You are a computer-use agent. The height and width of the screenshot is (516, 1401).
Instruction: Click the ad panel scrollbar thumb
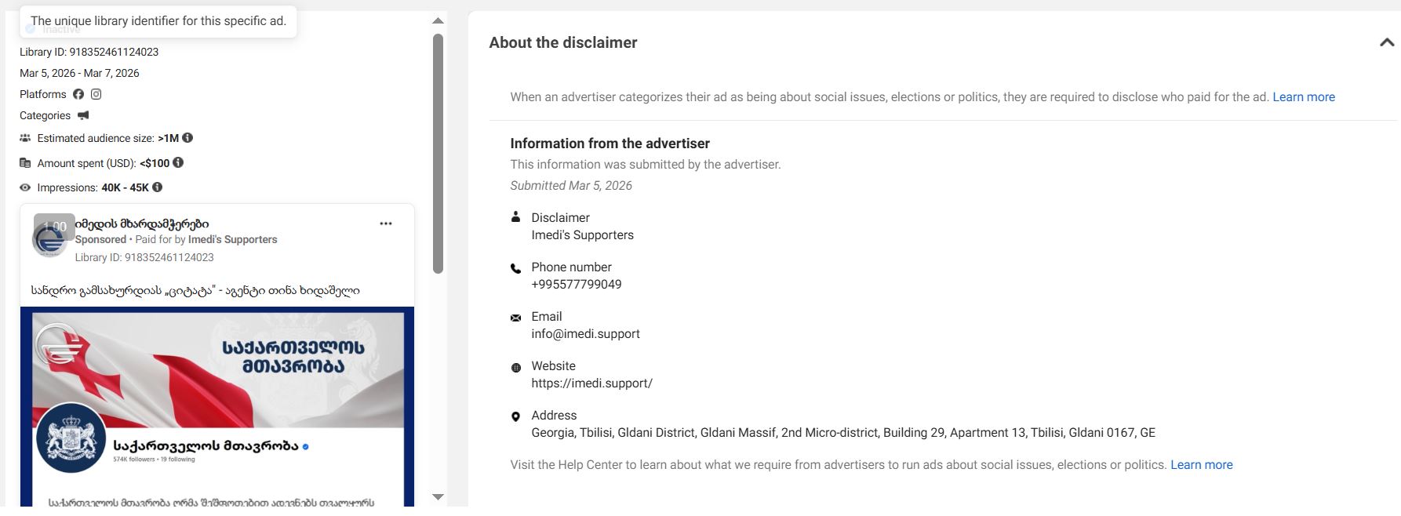click(438, 153)
